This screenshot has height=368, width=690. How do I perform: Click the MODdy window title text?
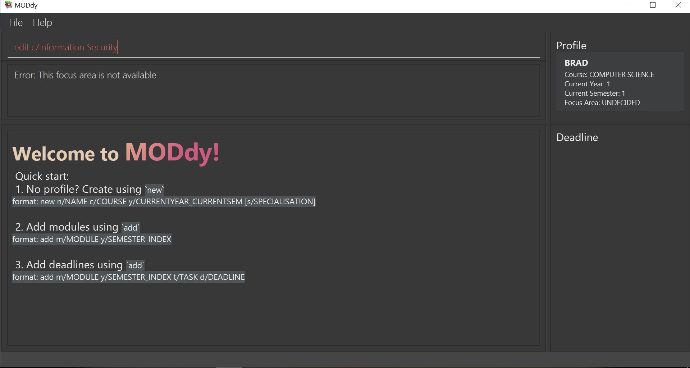click(x=26, y=5)
